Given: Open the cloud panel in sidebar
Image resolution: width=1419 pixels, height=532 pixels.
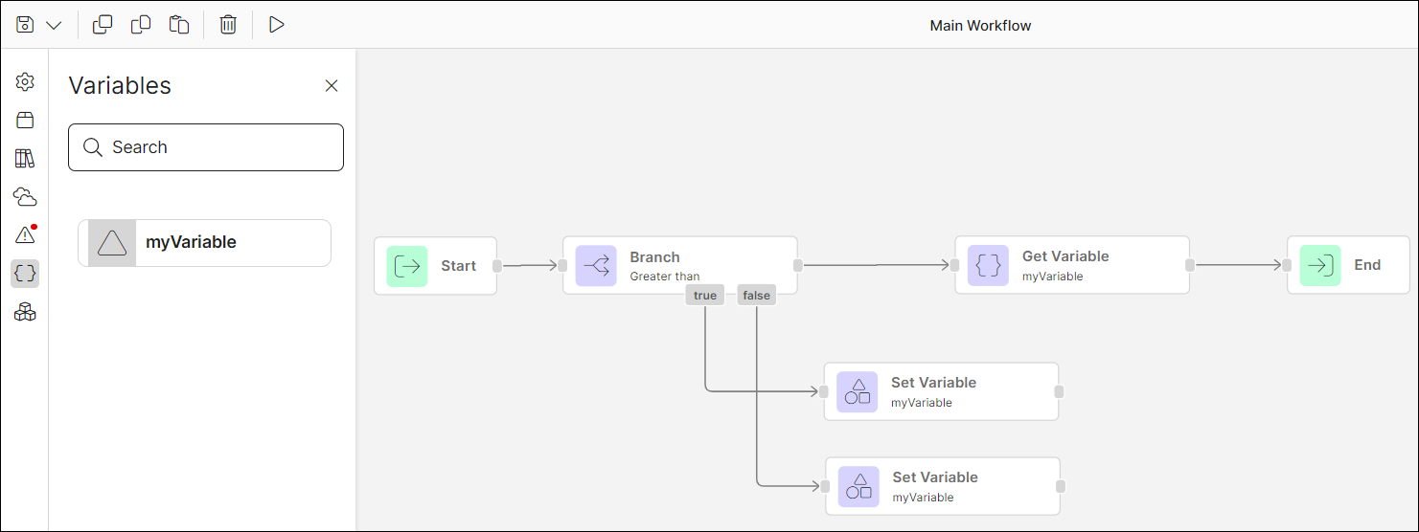Looking at the screenshot, I should [x=25, y=197].
